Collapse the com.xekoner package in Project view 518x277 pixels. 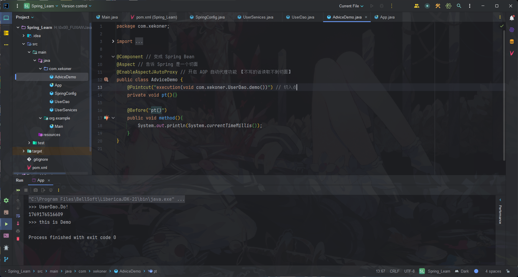tap(41, 69)
